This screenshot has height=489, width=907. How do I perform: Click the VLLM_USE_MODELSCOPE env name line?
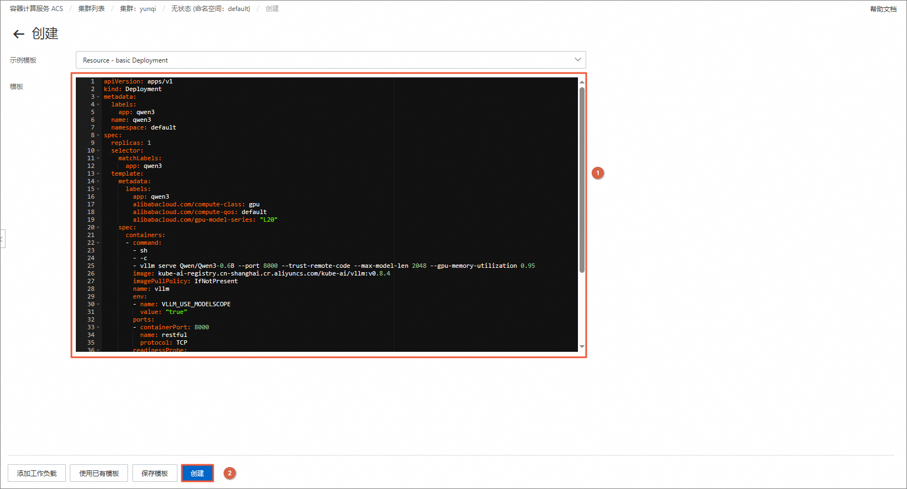(x=182, y=304)
